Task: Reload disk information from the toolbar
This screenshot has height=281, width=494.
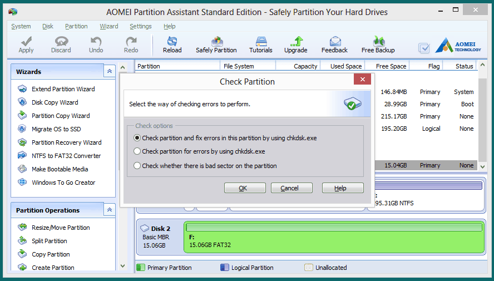Action: click(172, 45)
